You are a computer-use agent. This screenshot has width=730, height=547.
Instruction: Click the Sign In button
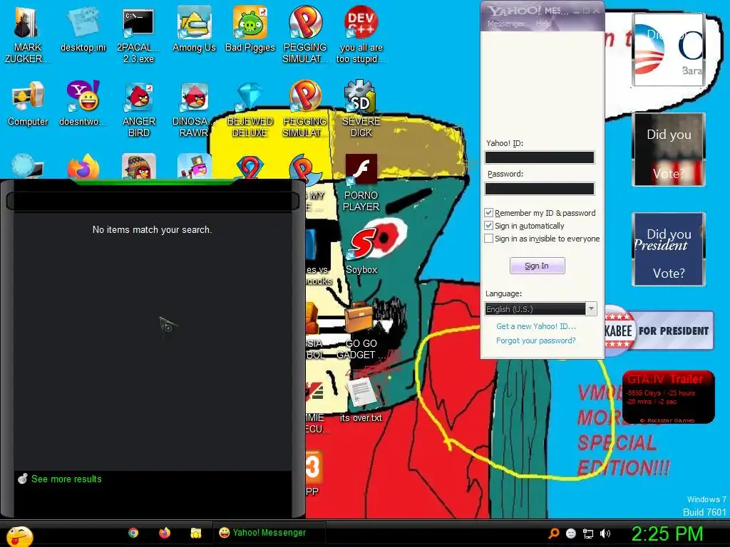tap(537, 266)
